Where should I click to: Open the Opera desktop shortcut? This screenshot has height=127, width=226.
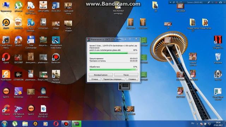(x=6, y=58)
